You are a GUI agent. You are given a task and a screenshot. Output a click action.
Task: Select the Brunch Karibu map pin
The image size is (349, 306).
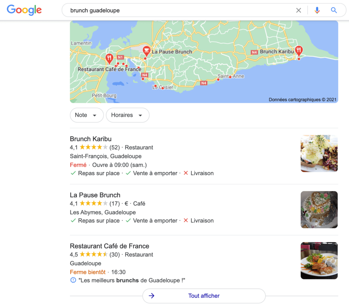[299, 51]
